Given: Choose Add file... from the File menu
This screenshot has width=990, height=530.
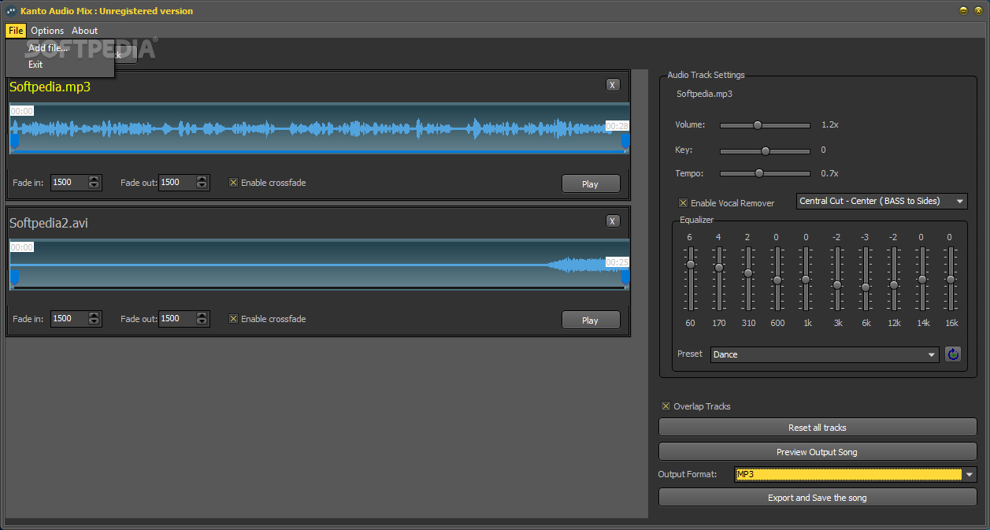Looking at the screenshot, I should (60, 48).
